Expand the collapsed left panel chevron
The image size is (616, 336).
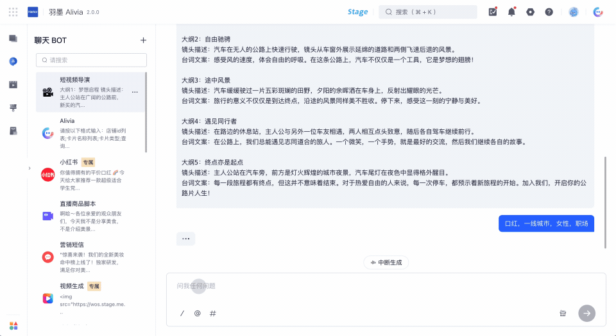click(30, 168)
